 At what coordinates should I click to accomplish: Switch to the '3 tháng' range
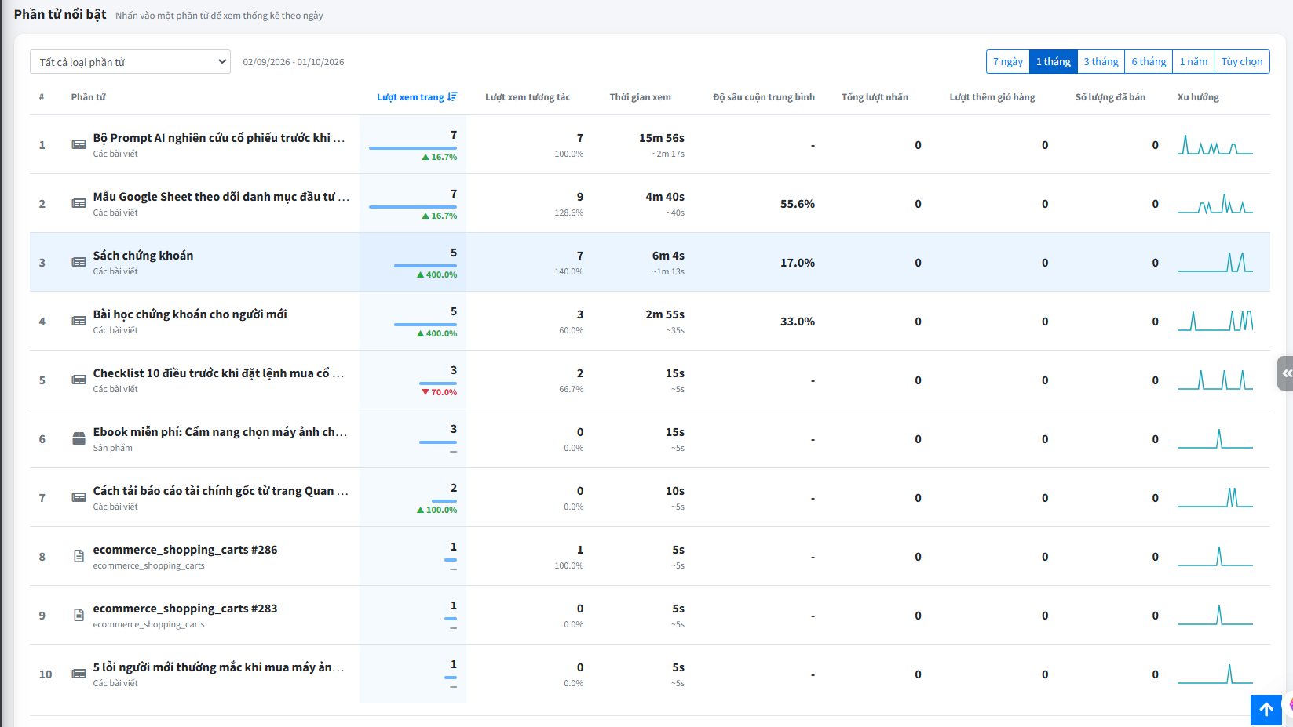point(1101,62)
